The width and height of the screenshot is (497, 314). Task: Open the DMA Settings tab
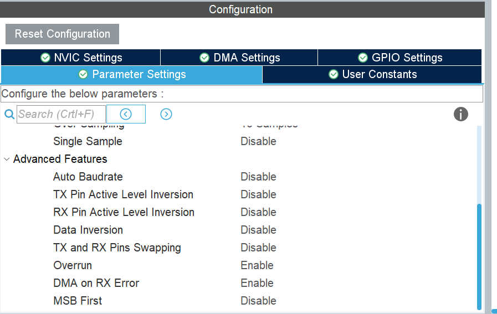(239, 58)
